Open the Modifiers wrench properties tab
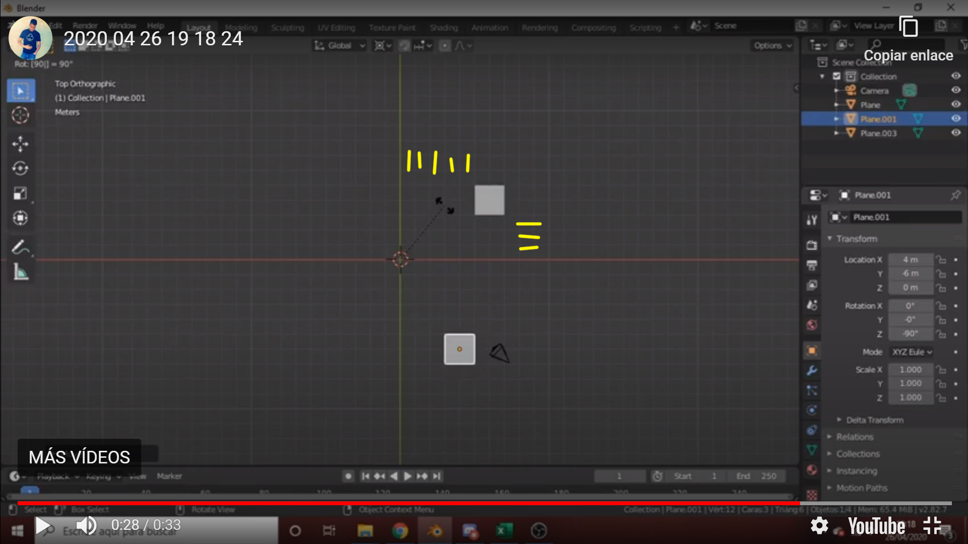968x544 pixels. click(812, 371)
